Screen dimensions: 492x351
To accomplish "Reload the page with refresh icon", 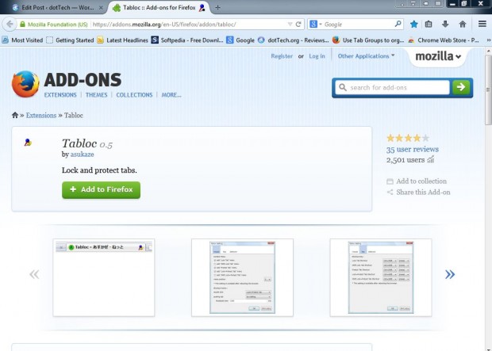I will [x=298, y=24].
